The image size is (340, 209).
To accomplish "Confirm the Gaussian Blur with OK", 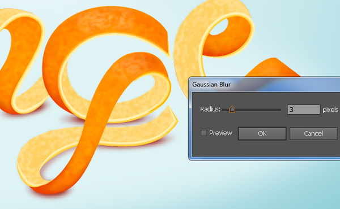I will 262,133.
